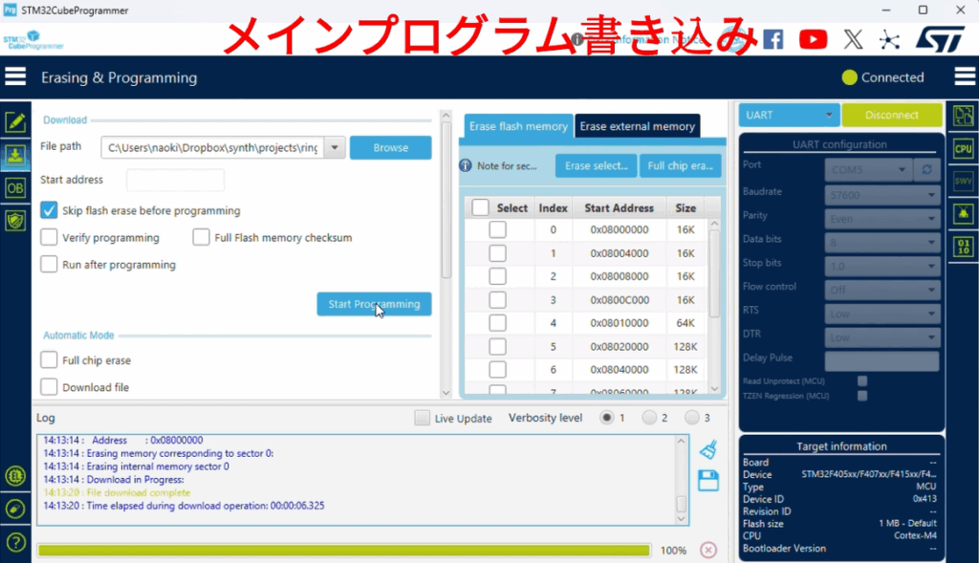The image size is (979, 563).
Task: Enable Verify programming checkbox
Action: [49, 237]
